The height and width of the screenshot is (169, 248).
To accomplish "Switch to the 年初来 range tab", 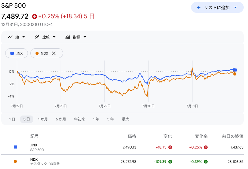I will (80, 119).
